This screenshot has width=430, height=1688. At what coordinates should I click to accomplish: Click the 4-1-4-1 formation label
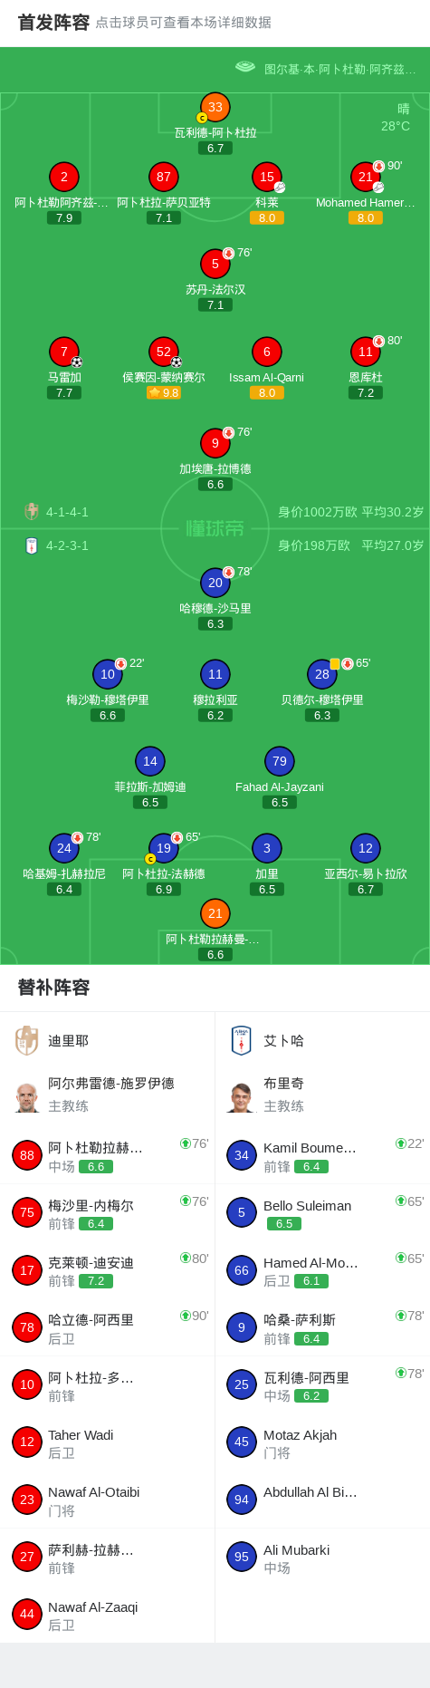click(67, 512)
